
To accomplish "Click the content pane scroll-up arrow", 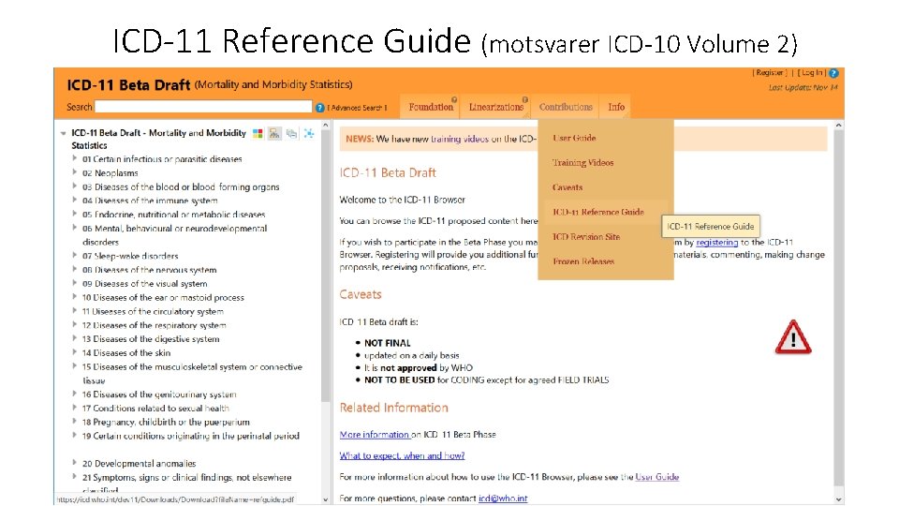I will pos(839,125).
